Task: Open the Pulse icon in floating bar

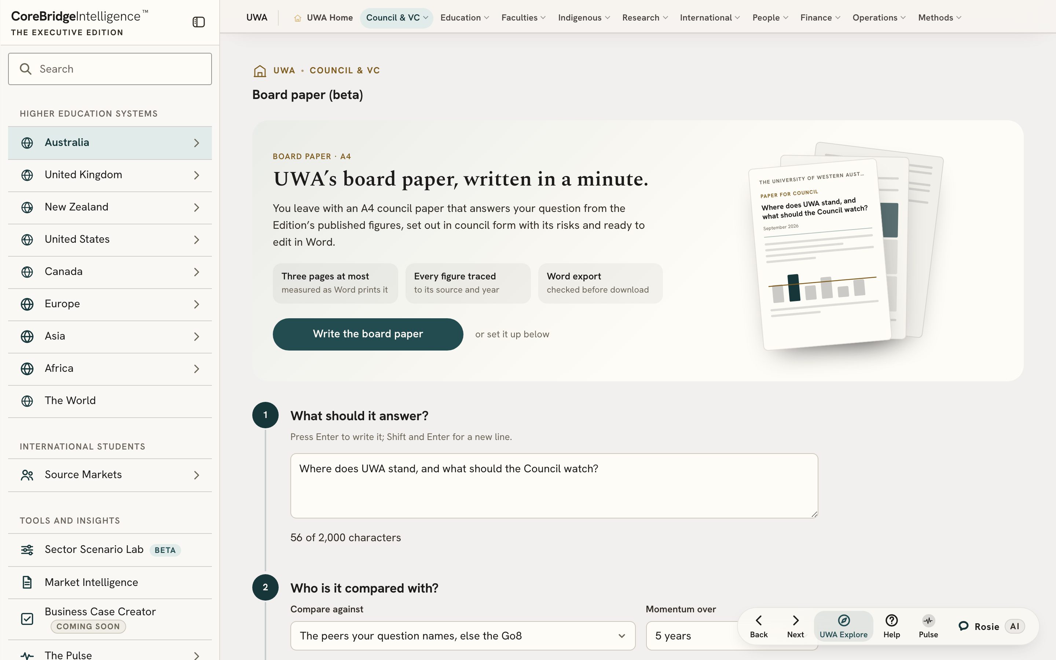Action: point(928,620)
